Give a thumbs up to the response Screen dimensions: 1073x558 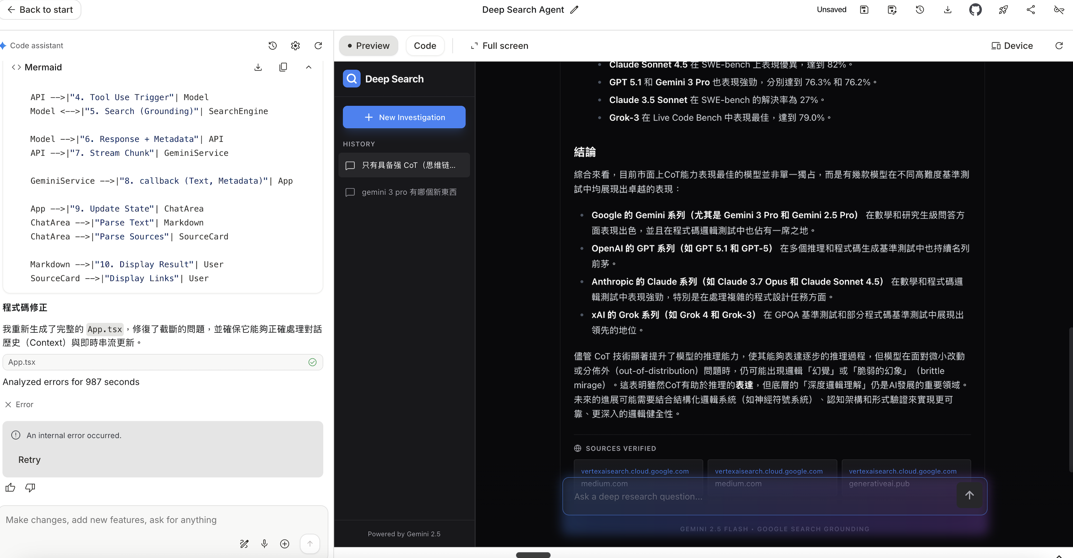(10, 488)
